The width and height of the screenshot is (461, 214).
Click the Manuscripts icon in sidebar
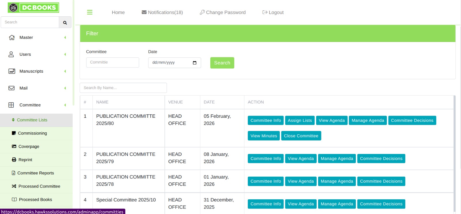(12, 71)
